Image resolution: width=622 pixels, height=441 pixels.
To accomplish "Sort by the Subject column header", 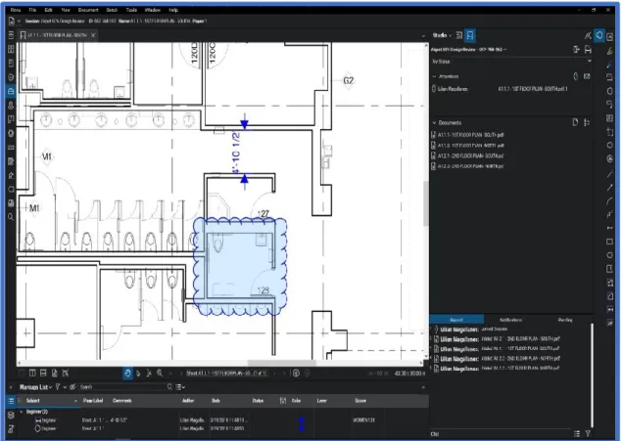I will pyautogui.click(x=33, y=401).
